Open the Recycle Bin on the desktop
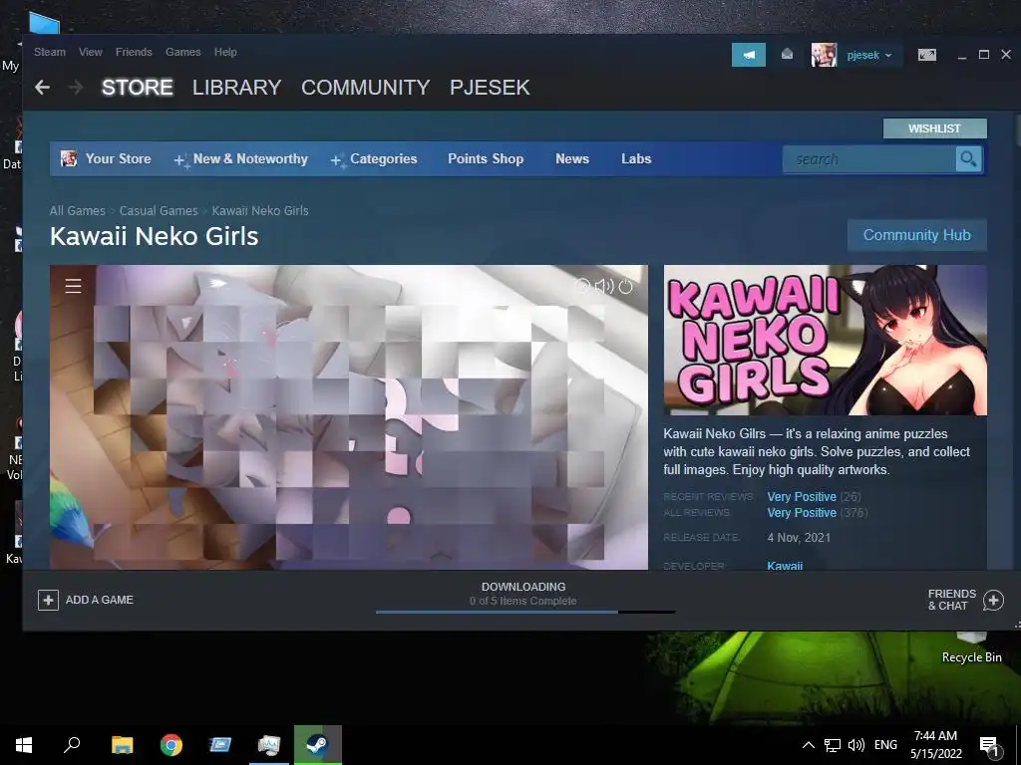This screenshot has width=1021, height=765. 971,645
